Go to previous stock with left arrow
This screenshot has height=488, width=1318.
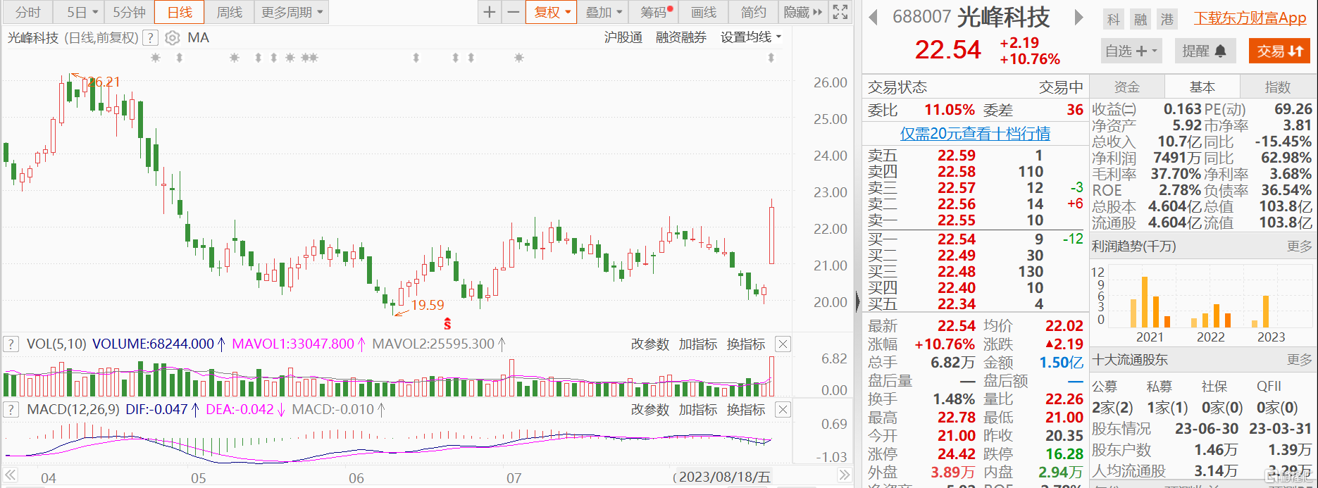(874, 18)
